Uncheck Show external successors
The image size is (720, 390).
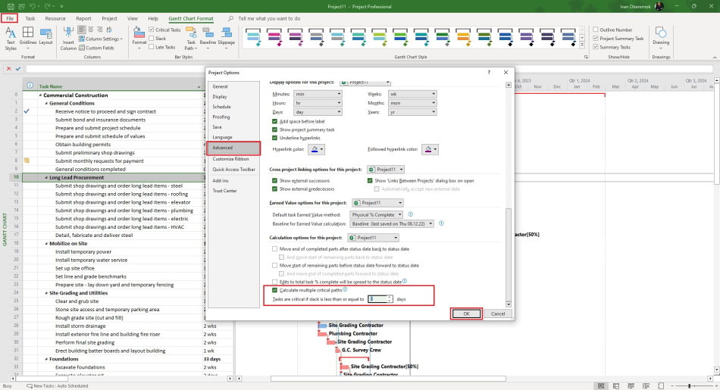[274, 181]
